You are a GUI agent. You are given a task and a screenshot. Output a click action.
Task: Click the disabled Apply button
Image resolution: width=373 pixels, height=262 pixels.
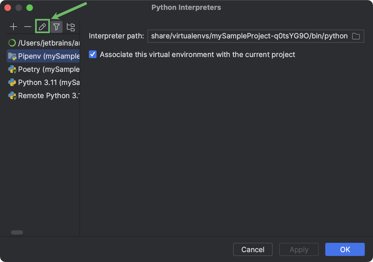pyautogui.click(x=299, y=249)
